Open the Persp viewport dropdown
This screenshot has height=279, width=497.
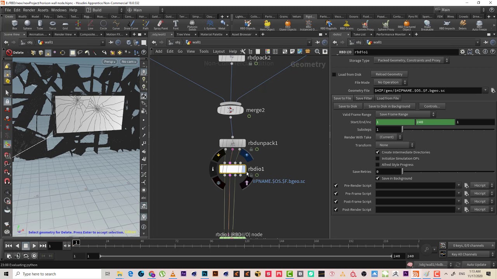coord(110,62)
